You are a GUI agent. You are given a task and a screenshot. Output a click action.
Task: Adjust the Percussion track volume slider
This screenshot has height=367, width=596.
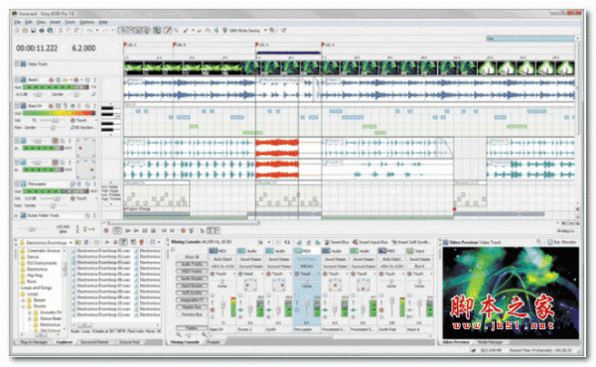pyautogui.click(x=56, y=198)
